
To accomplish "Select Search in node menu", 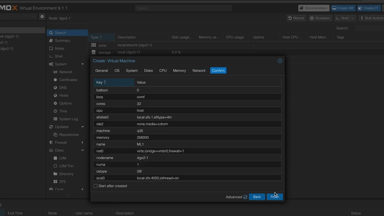I will (67, 33).
